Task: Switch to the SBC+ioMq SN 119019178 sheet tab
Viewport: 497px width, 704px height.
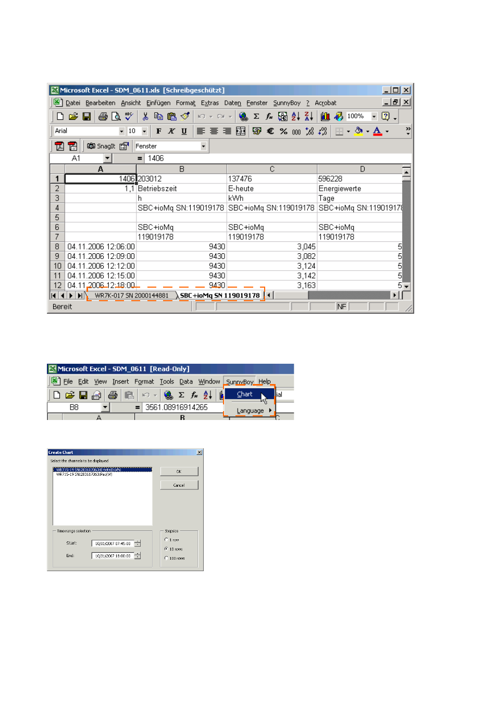Action: [x=220, y=295]
